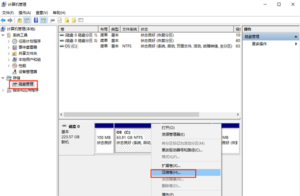Image resolution: width=300 pixels, height=196 pixels.
Task: Collapse the 系统工具 tree node
Action: 3,35
